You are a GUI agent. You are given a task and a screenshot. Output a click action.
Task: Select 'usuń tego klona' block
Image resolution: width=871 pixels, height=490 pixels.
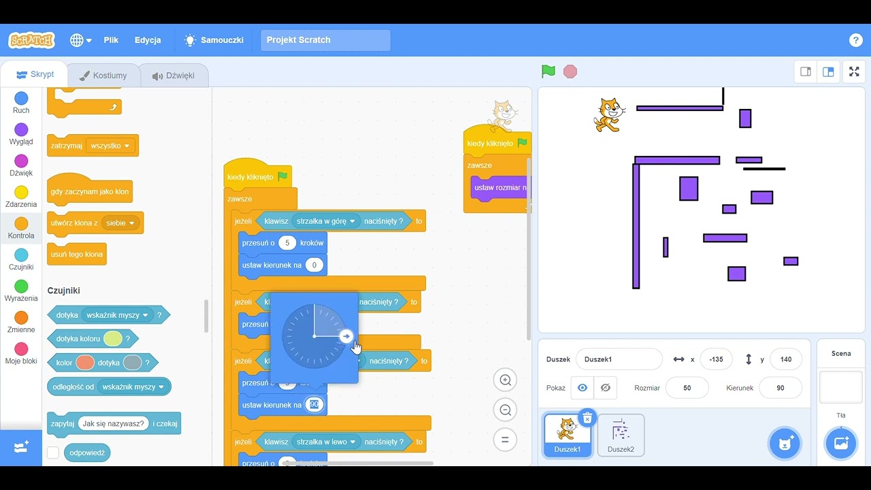click(76, 254)
